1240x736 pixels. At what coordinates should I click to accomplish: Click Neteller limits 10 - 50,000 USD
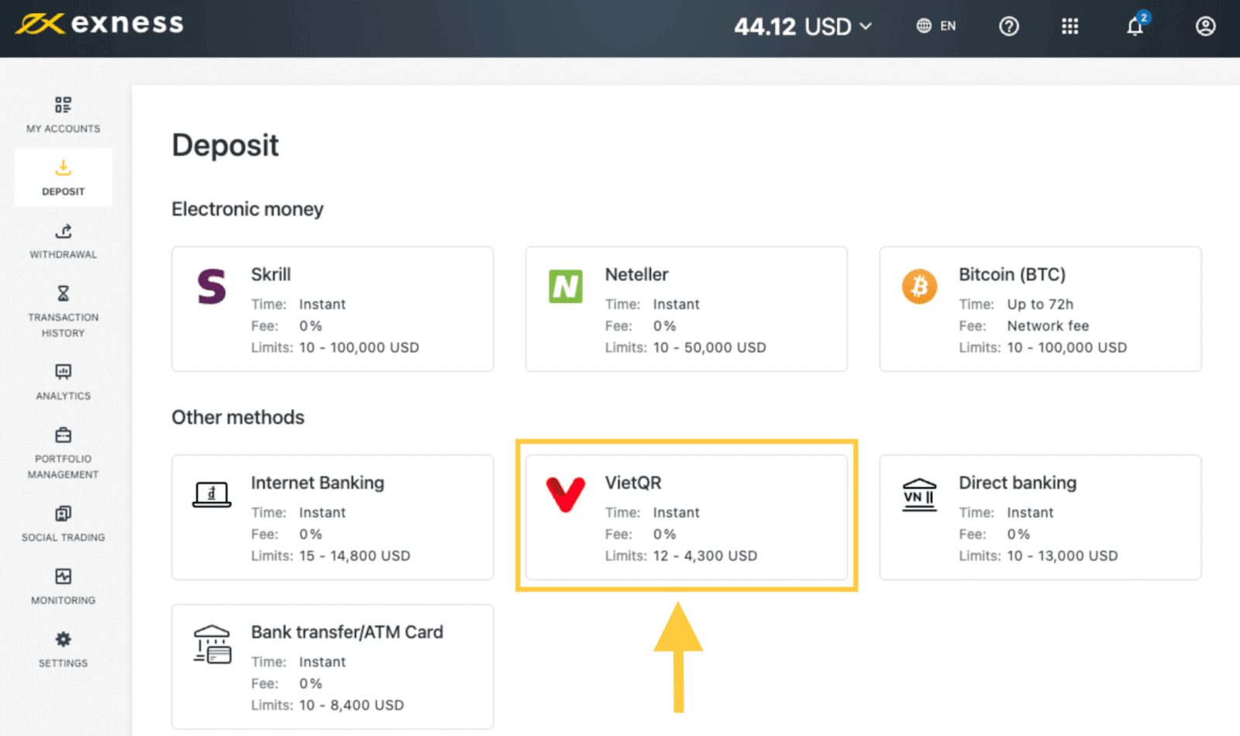pyautogui.click(x=709, y=348)
